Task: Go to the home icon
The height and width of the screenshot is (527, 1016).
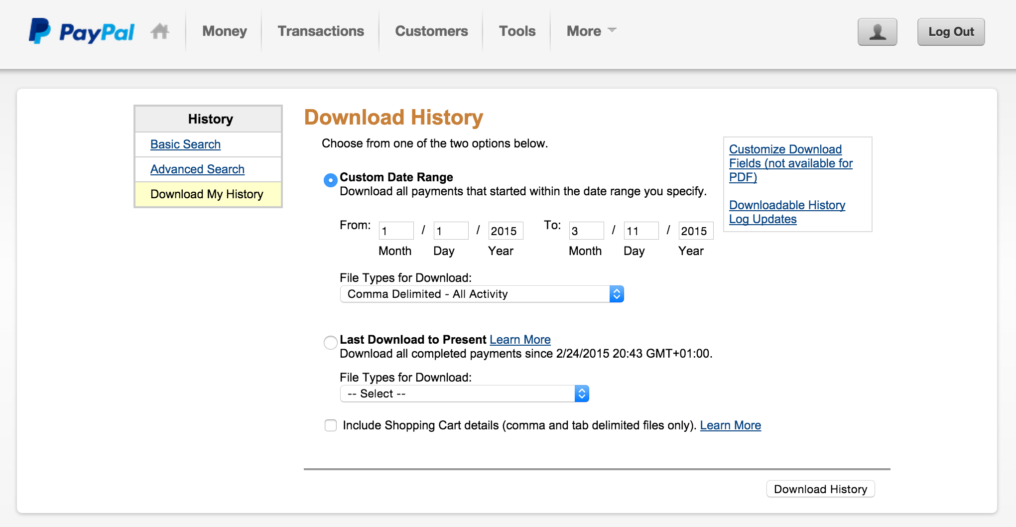Action: [x=160, y=31]
